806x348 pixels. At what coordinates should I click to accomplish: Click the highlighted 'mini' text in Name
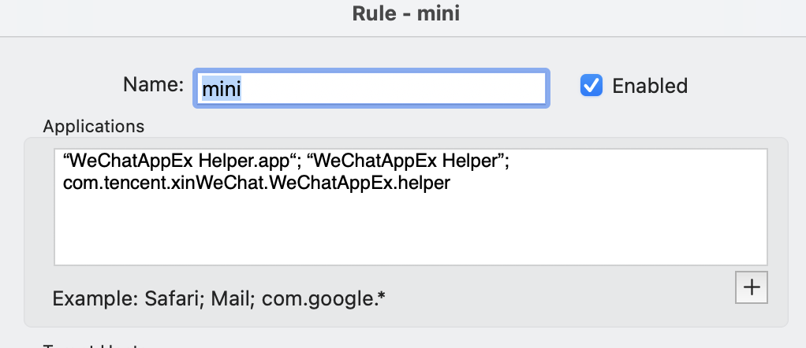222,89
